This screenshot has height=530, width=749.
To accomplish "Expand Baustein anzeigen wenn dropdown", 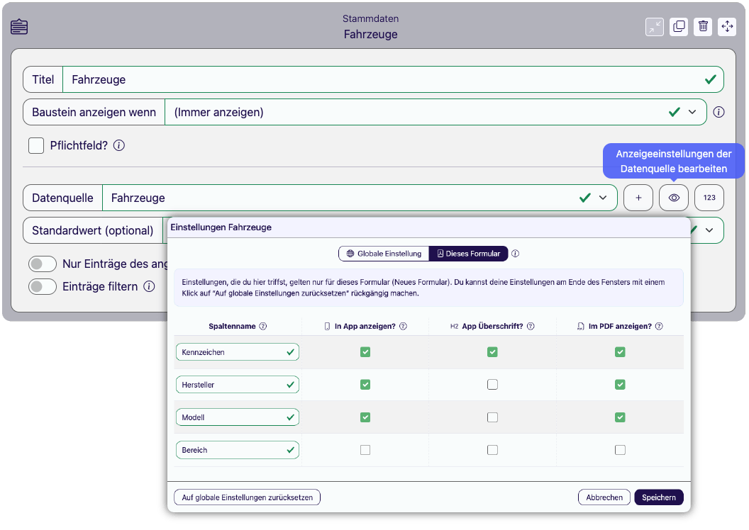I will (x=692, y=112).
